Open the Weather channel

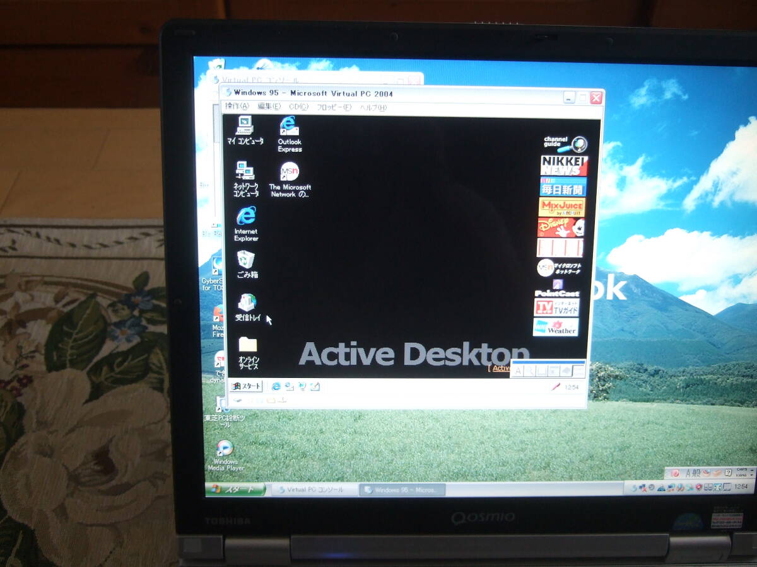coord(556,327)
